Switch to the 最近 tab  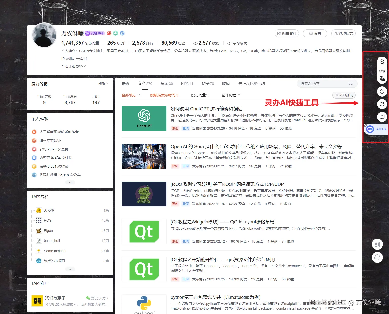click(126, 84)
